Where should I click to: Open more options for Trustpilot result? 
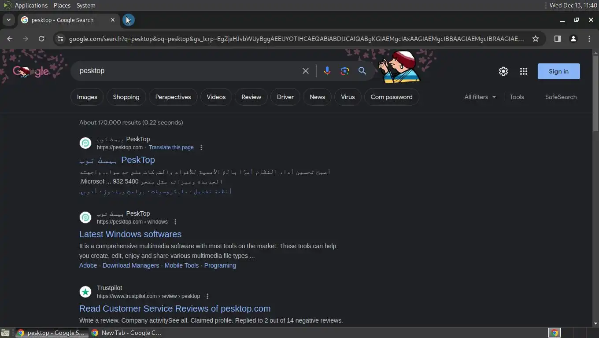[x=207, y=296]
